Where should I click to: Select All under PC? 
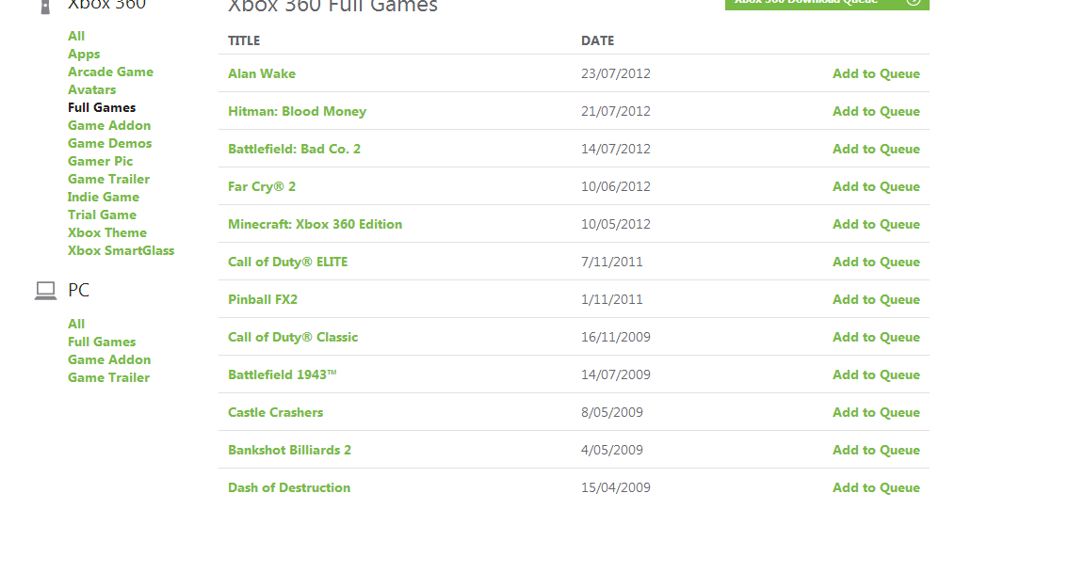76,325
